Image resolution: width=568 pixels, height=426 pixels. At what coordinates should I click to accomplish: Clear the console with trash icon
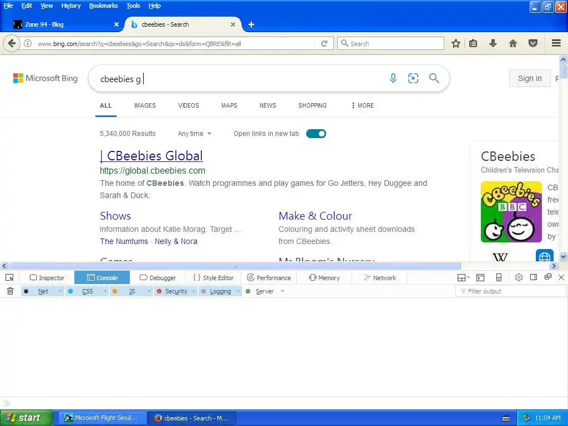click(10, 291)
